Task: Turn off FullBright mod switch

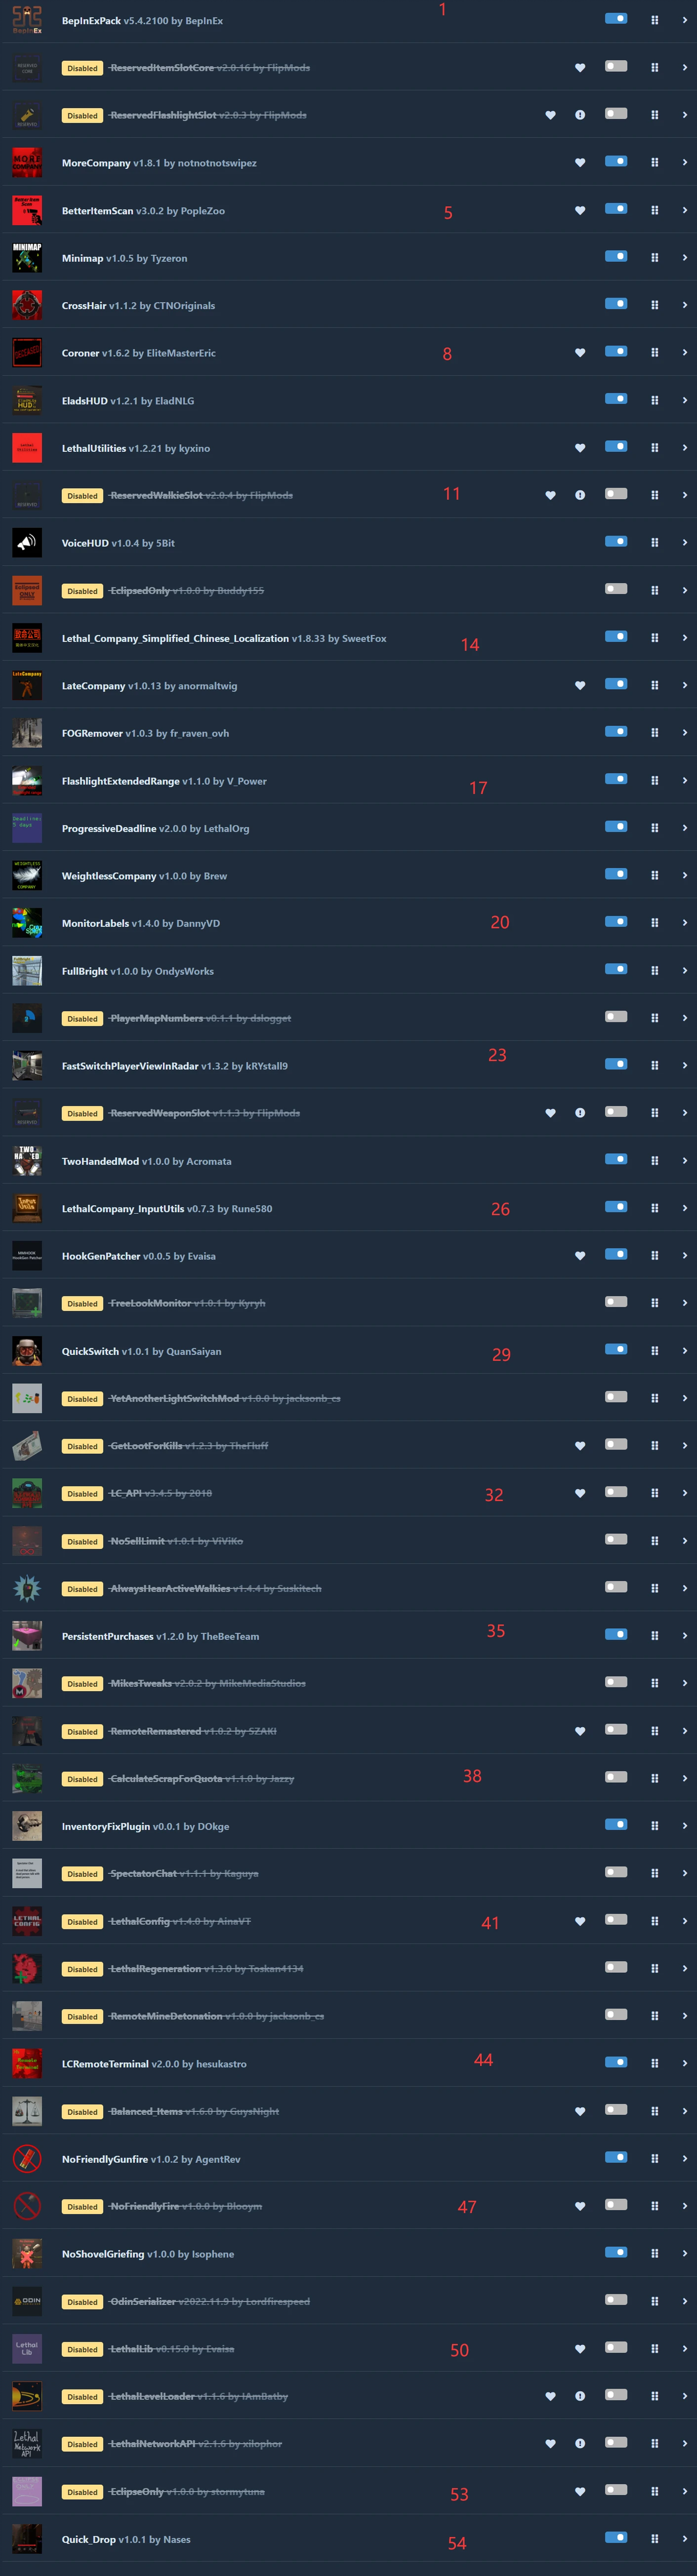Action: tap(616, 969)
